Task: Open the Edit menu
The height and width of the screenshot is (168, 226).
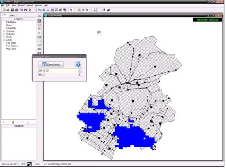Action: tap(8, 5)
